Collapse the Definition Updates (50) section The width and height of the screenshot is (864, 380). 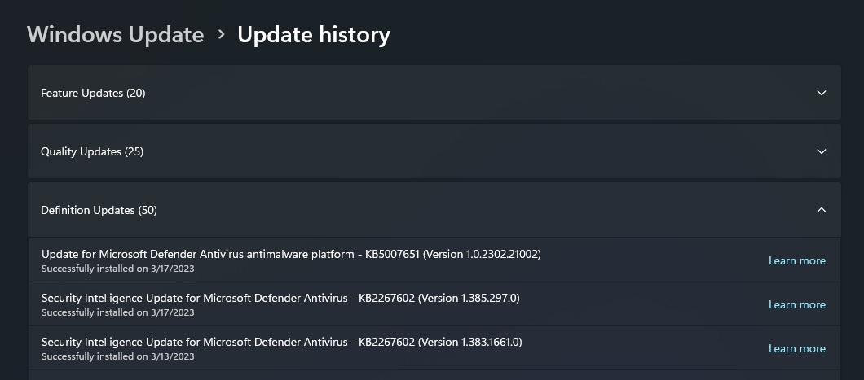tap(99, 210)
